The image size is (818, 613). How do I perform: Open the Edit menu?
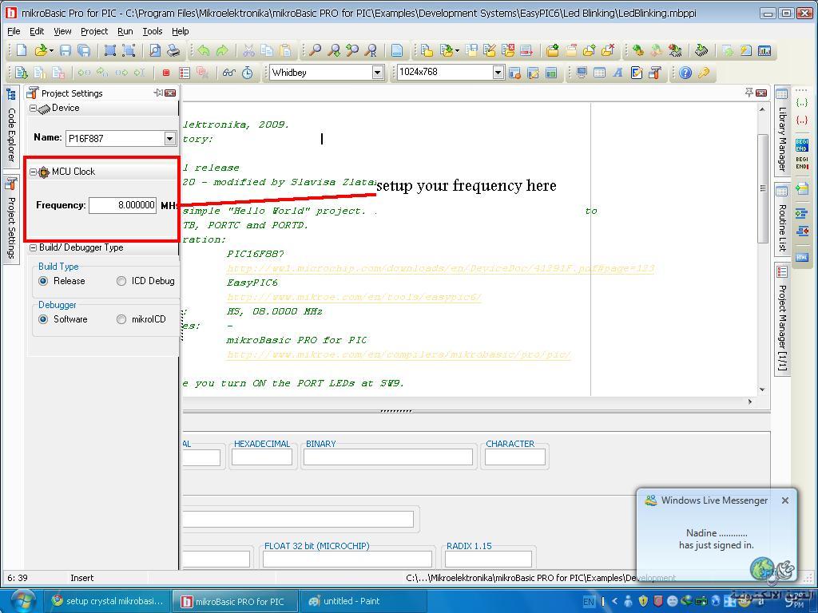click(37, 31)
